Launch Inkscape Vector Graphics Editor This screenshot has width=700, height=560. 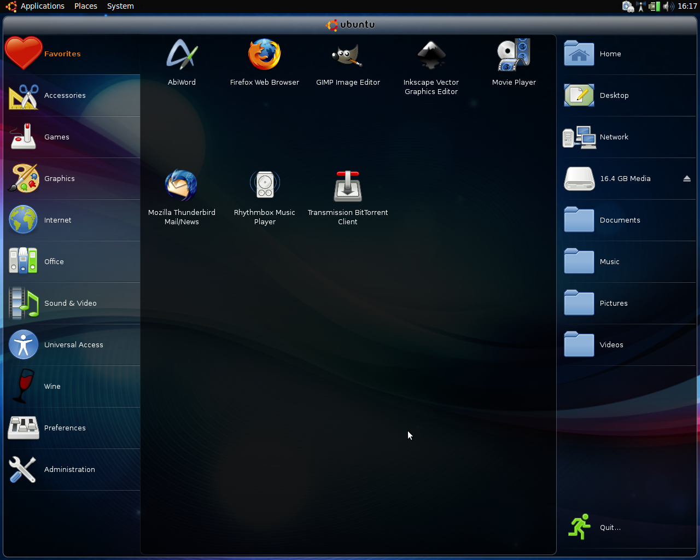click(x=431, y=67)
